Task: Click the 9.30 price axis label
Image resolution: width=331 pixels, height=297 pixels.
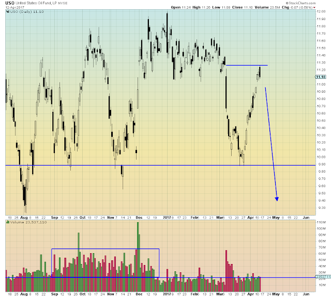Action: (x=322, y=208)
